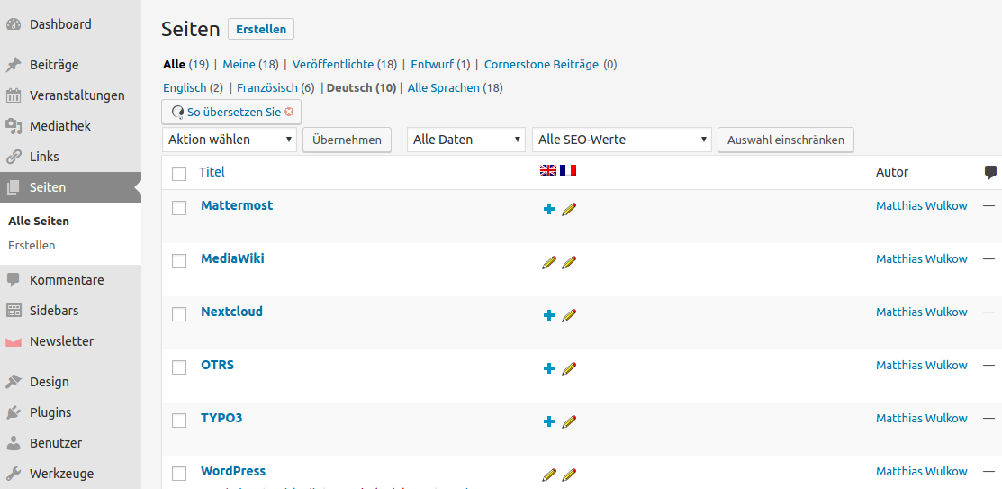The width and height of the screenshot is (1002, 489).
Task: Open the 'Alle Daten' date filter dropdown
Action: (x=465, y=140)
